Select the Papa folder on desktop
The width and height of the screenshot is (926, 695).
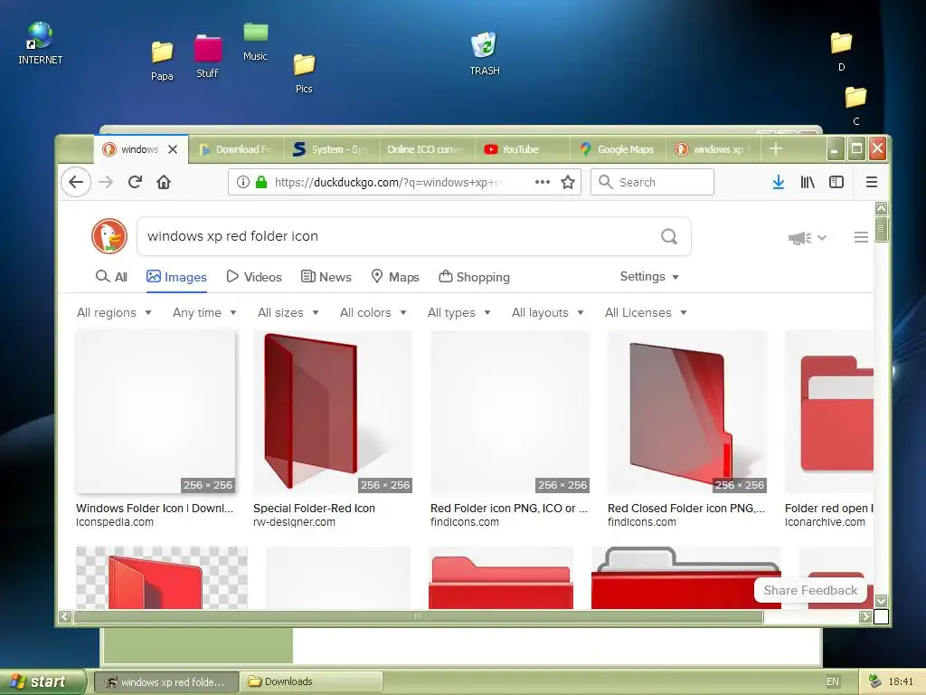click(162, 61)
